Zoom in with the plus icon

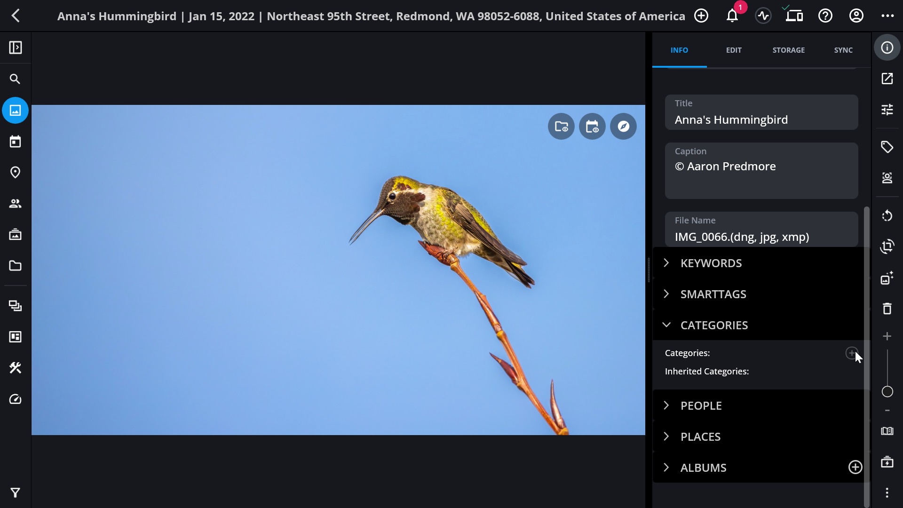tap(887, 336)
